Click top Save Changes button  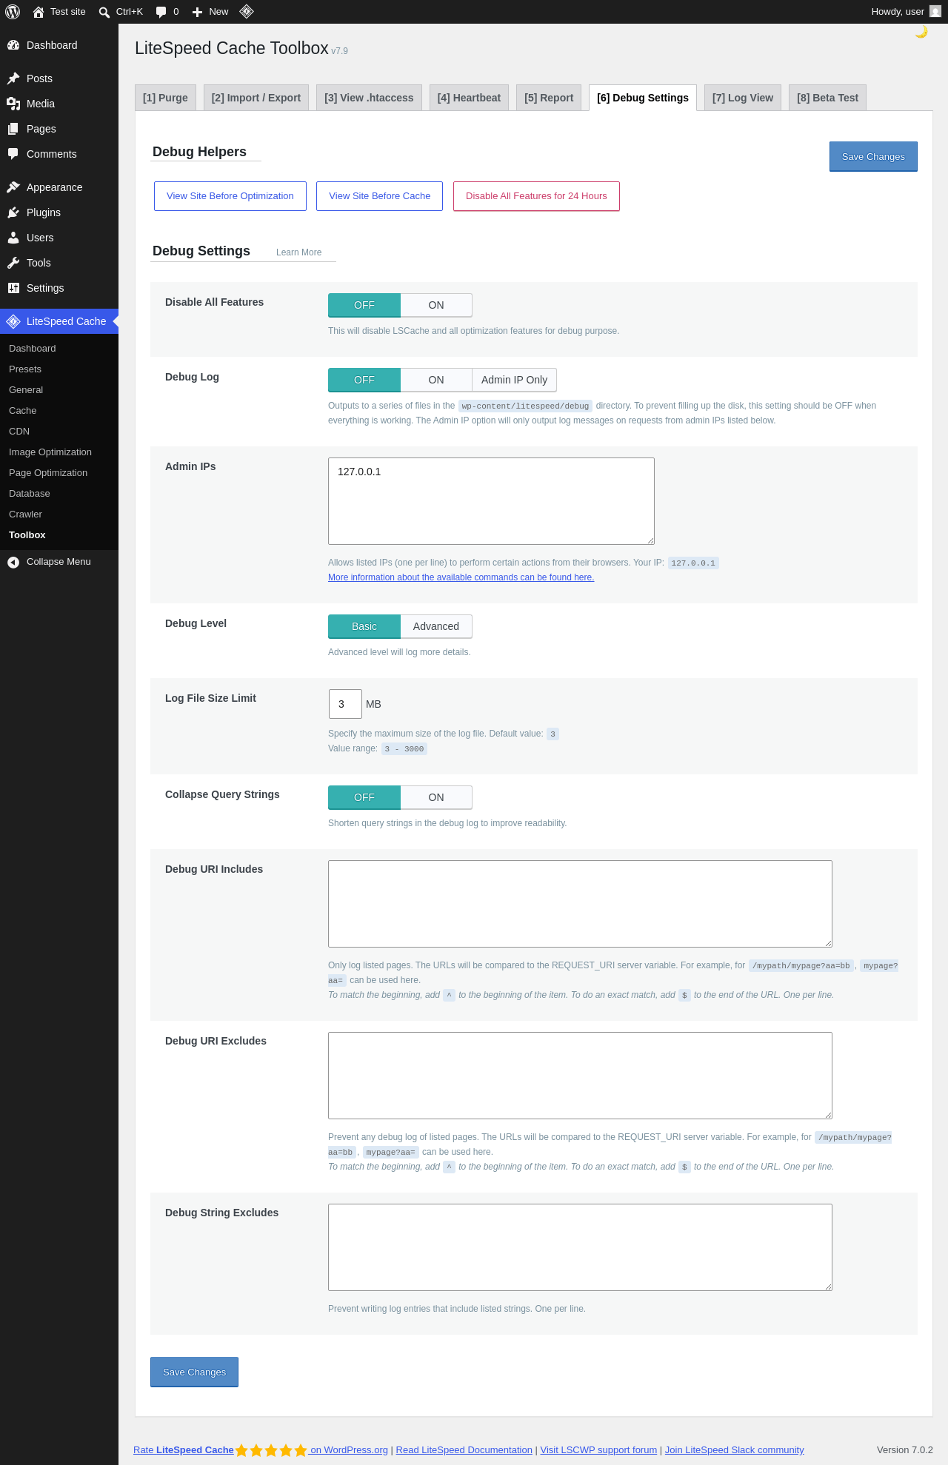pyautogui.click(x=873, y=157)
